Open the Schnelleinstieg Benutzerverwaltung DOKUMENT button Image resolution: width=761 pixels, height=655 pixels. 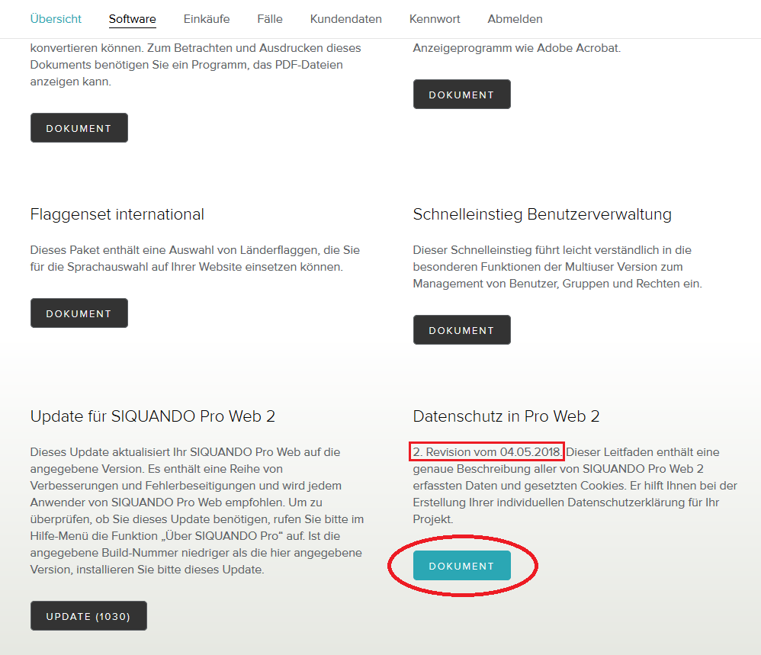pos(461,330)
